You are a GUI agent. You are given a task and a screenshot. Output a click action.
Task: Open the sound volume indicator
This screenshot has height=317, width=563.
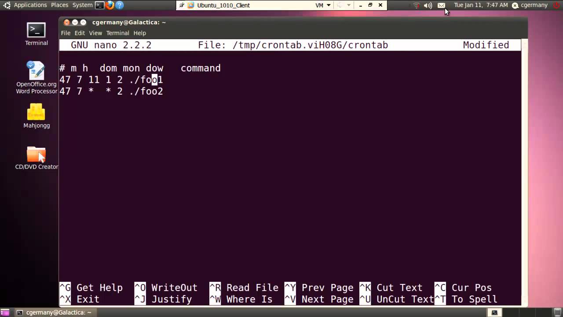point(428,5)
